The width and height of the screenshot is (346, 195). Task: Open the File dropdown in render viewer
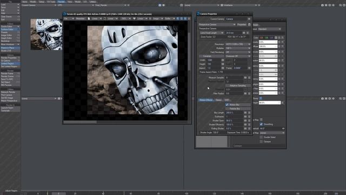point(69,19)
